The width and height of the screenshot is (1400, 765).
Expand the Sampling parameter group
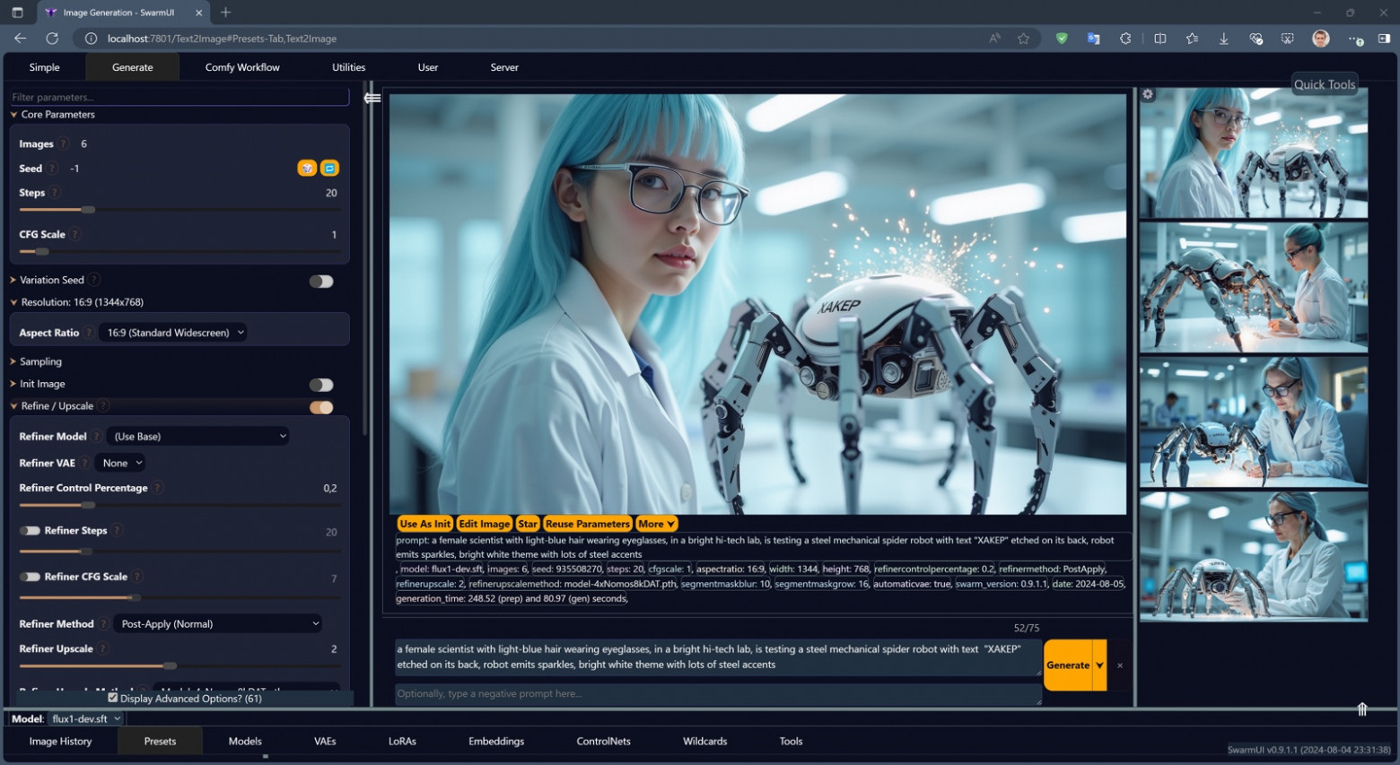tap(40, 361)
